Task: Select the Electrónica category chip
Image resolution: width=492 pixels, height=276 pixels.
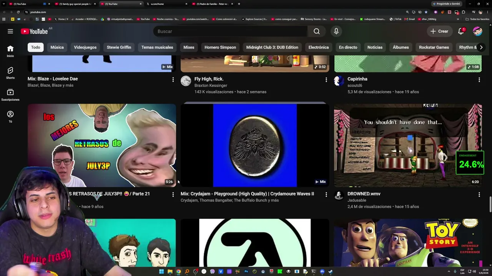Action: click(319, 48)
